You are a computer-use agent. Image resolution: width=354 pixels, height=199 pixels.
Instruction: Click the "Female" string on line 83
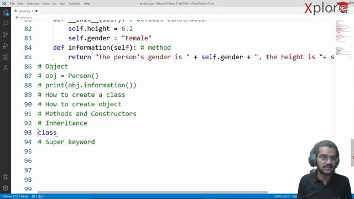pos(137,38)
